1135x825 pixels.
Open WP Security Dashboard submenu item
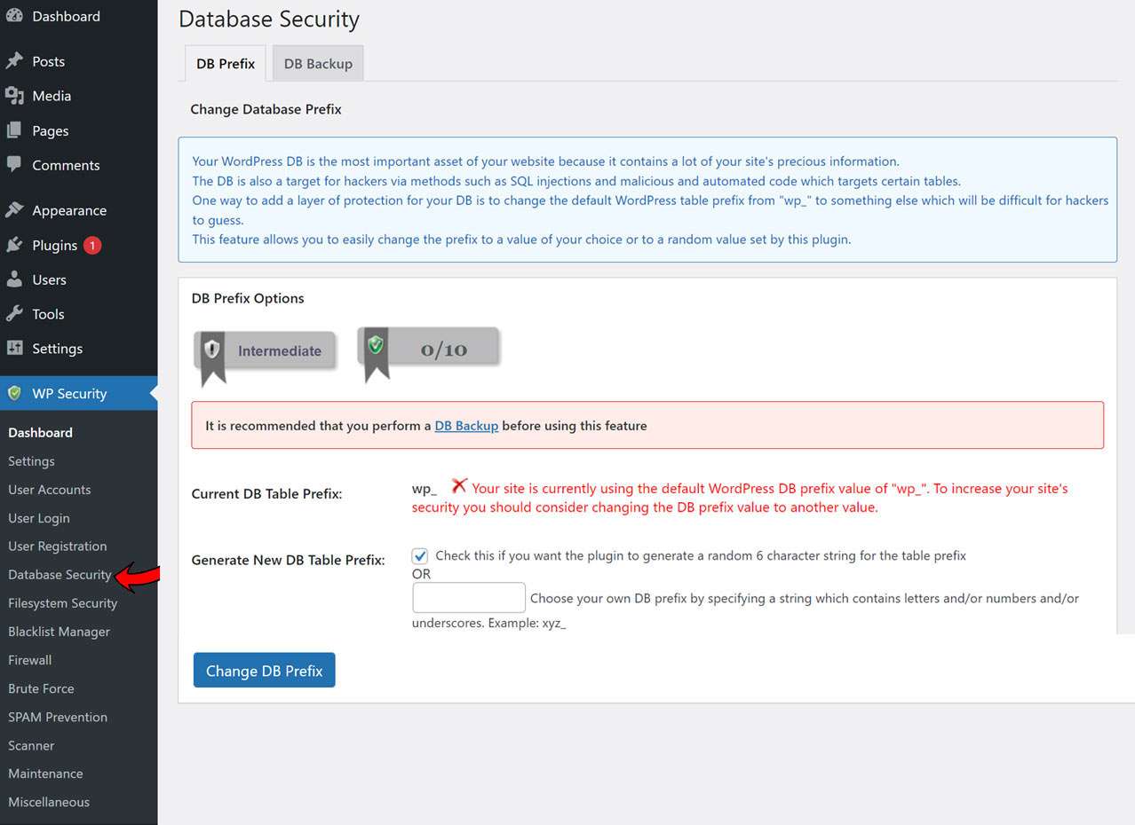coord(40,433)
